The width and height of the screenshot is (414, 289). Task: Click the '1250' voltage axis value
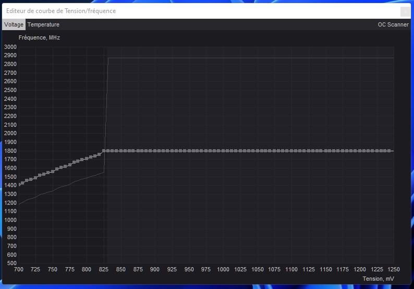(x=394, y=270)
